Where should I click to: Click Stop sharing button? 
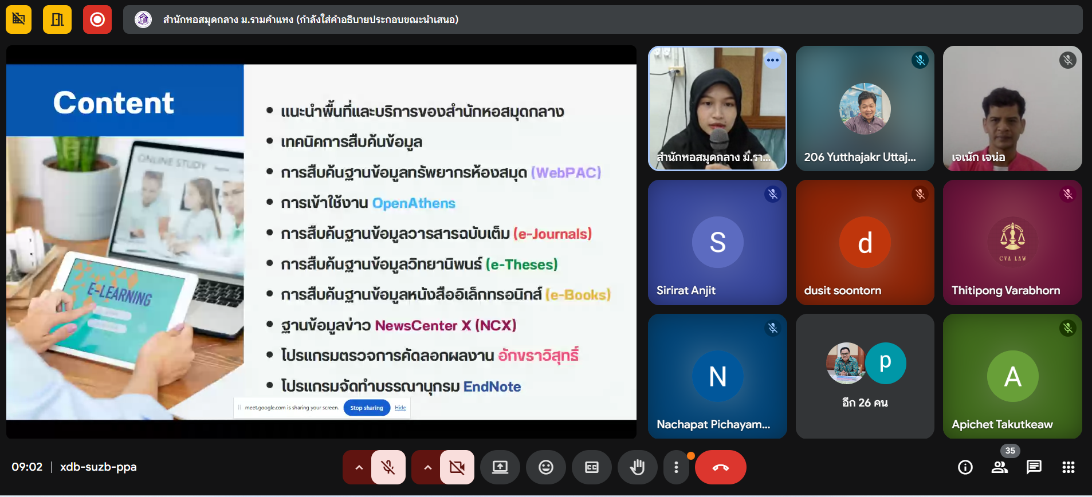pos(367,408)
